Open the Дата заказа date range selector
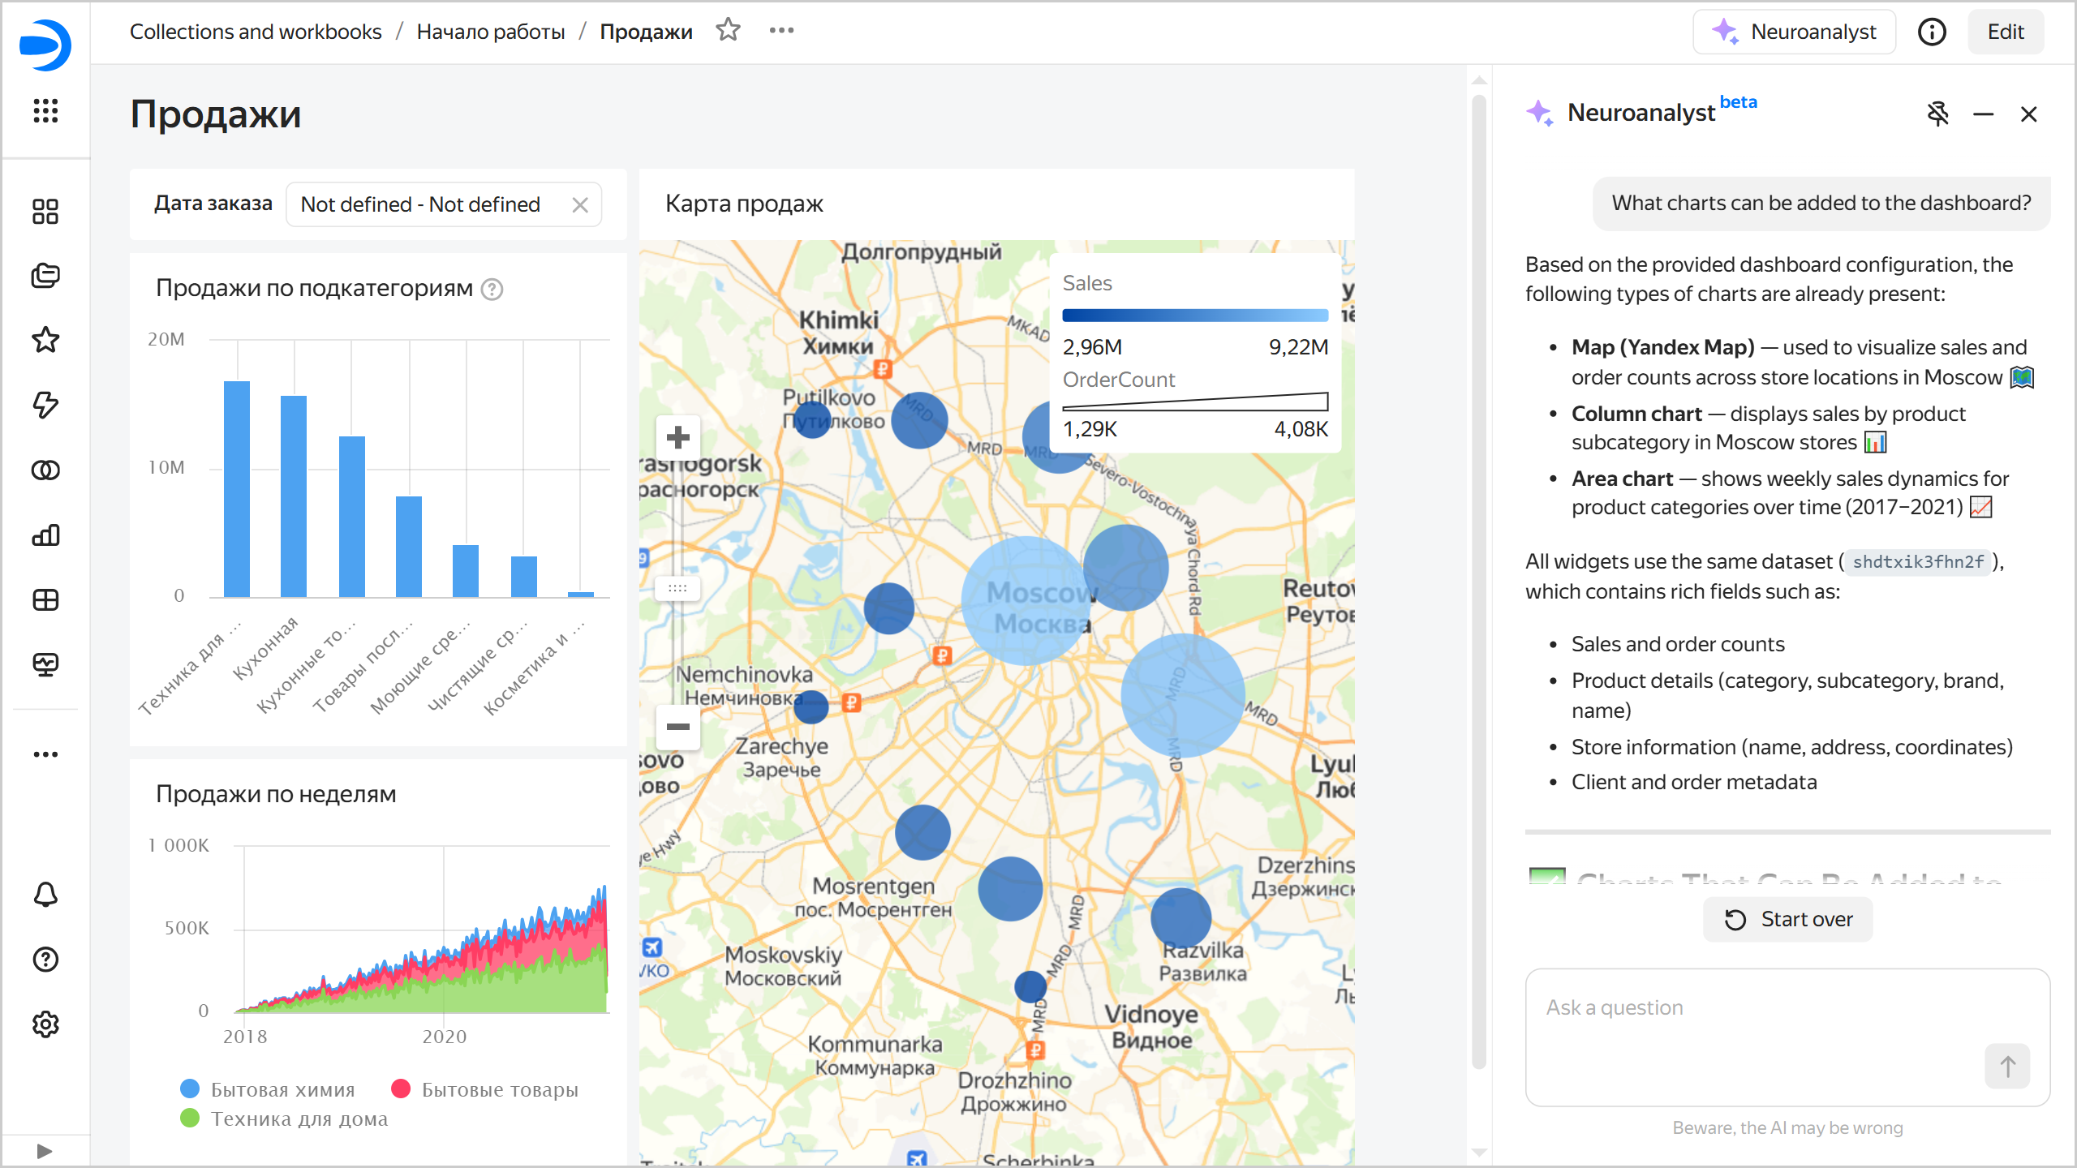The image size is (2077, 1168). coord(420,204)
